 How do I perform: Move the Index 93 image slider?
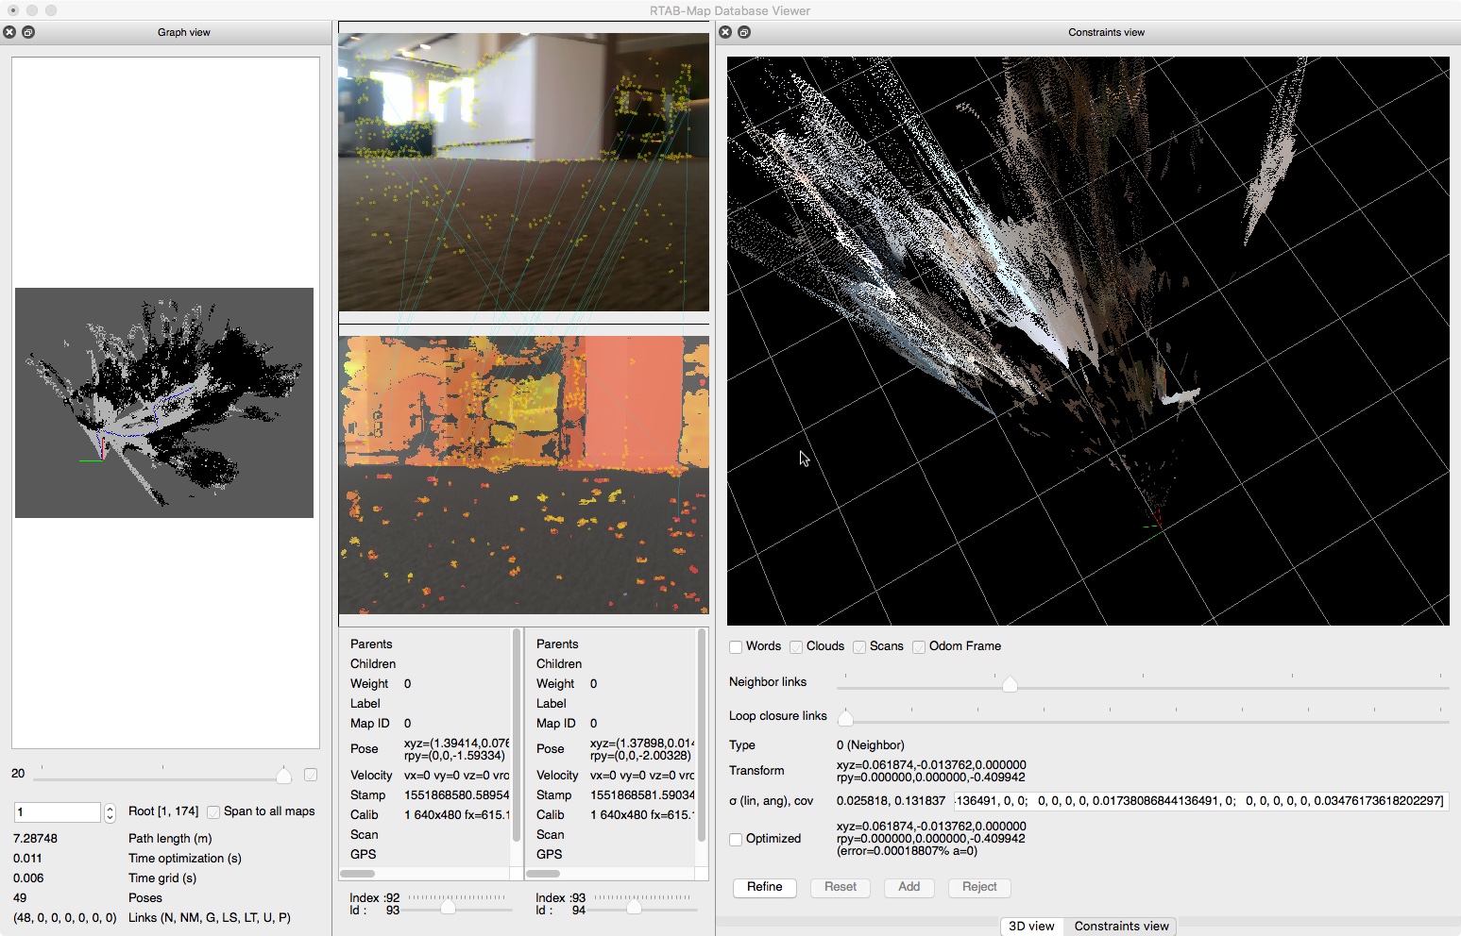[634, 907]
